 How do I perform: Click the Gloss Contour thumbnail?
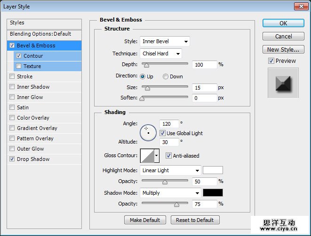click(x=147, y=156)
